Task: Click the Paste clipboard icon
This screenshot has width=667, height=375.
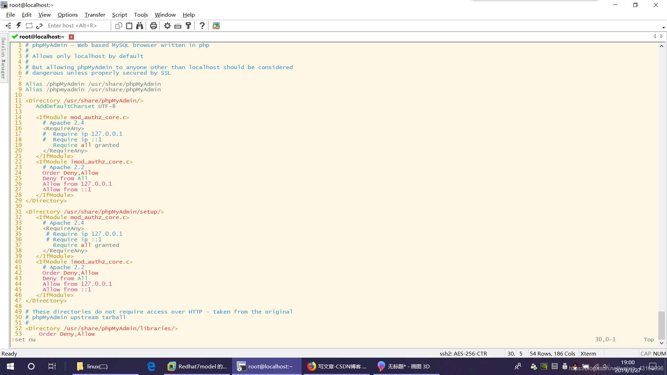Action: click(129, 26)
